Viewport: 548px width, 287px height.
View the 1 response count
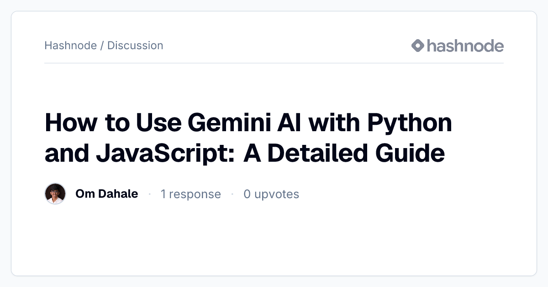(x=190, y=194)
